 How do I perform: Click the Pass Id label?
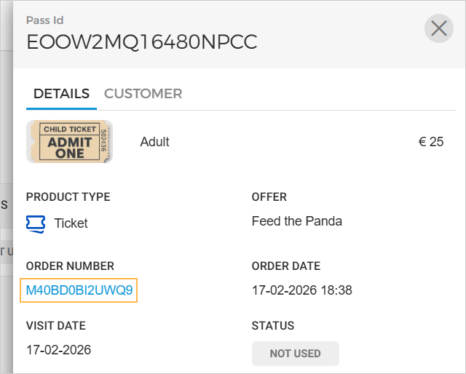coord(44,20)
